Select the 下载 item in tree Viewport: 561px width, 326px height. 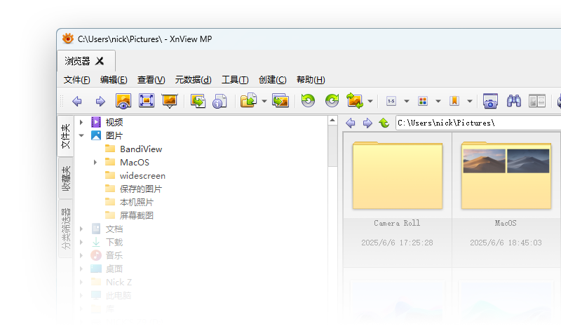click(114, 243)
